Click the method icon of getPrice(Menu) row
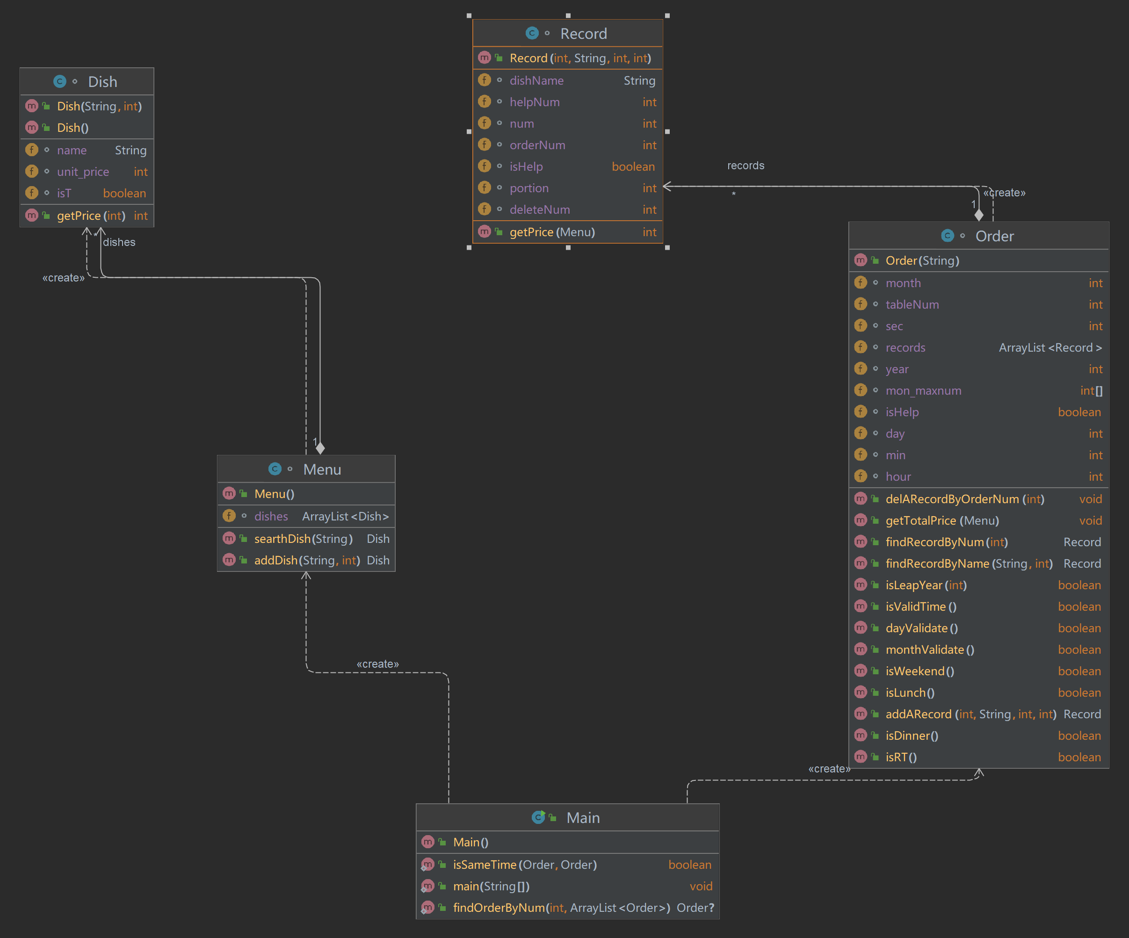Image resolution: width=1129 pixels, height=938 pixels. click(485, 231)
